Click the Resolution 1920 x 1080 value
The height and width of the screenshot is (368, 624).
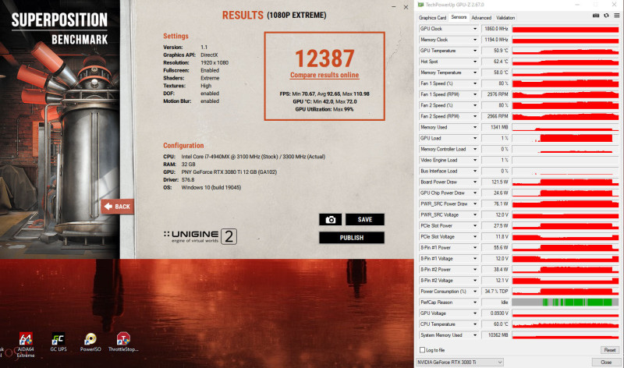pyautogui.click(x=214, y=62)
